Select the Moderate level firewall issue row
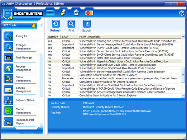Viewport: 187px width, 140px height. pyautogui.click(x=114, y=78)
